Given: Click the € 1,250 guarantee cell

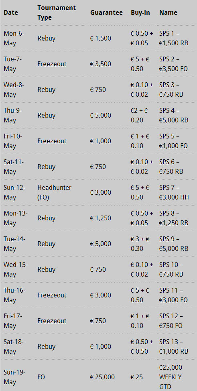Looking at the screenshot, I should point(100,218).
